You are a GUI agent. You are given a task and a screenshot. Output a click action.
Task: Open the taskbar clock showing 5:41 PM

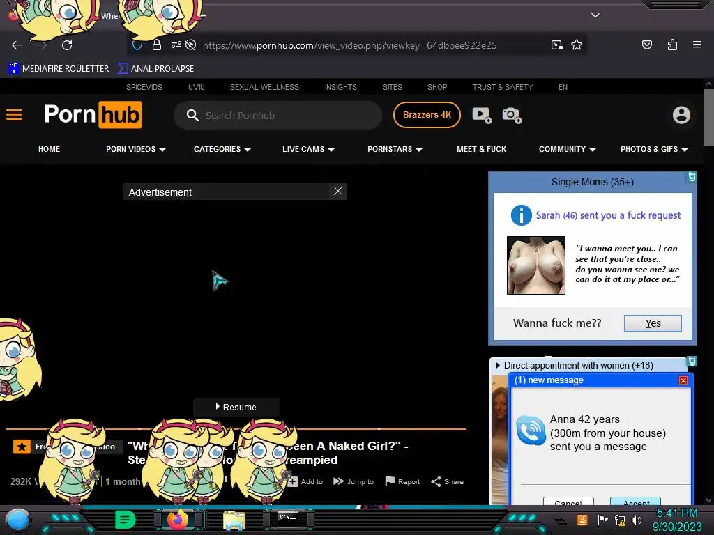pos(676,520)
